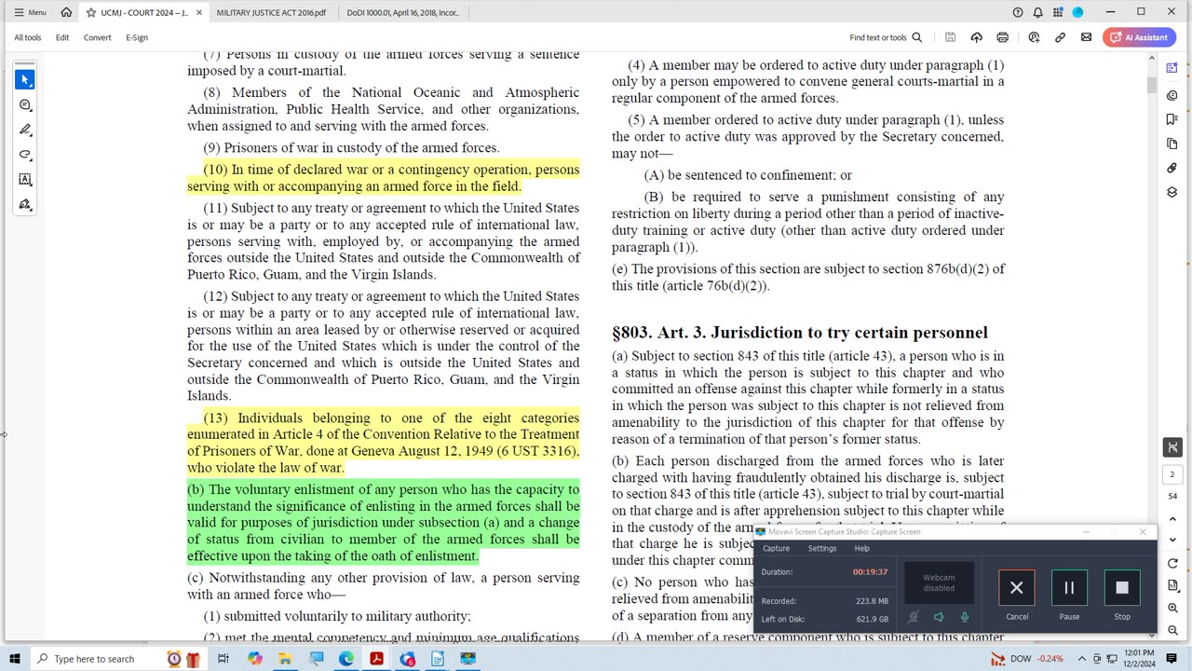Image resolution: width=1192 pixels, height=671 pixels.
Task: Click the green highlighted paragraph (b)
Action: (x=383, y=523)
